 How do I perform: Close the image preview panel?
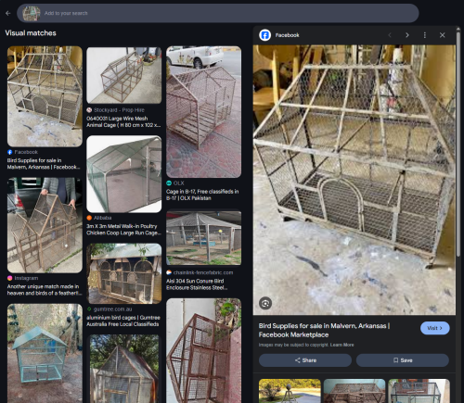[443, 35]
